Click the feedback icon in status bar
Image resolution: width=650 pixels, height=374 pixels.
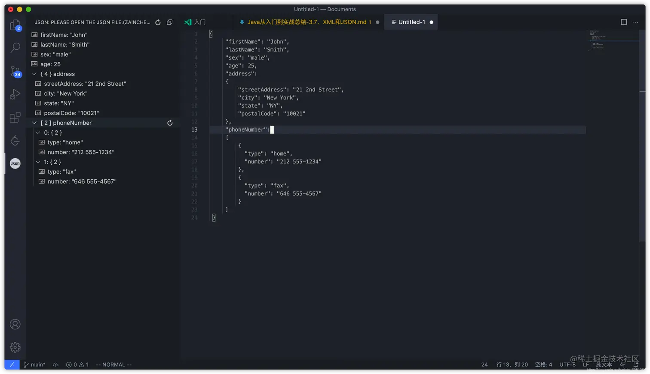(622, 365)
